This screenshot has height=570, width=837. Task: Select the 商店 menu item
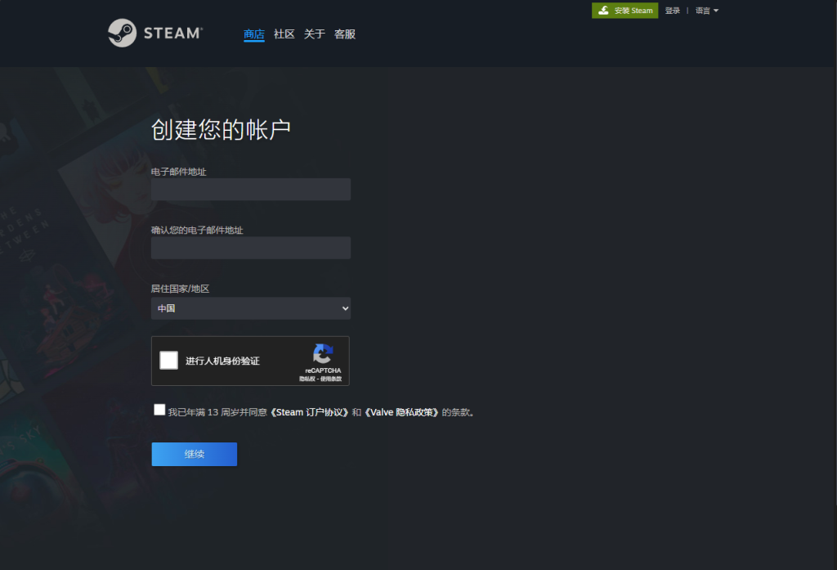click(x=253, y=34)
